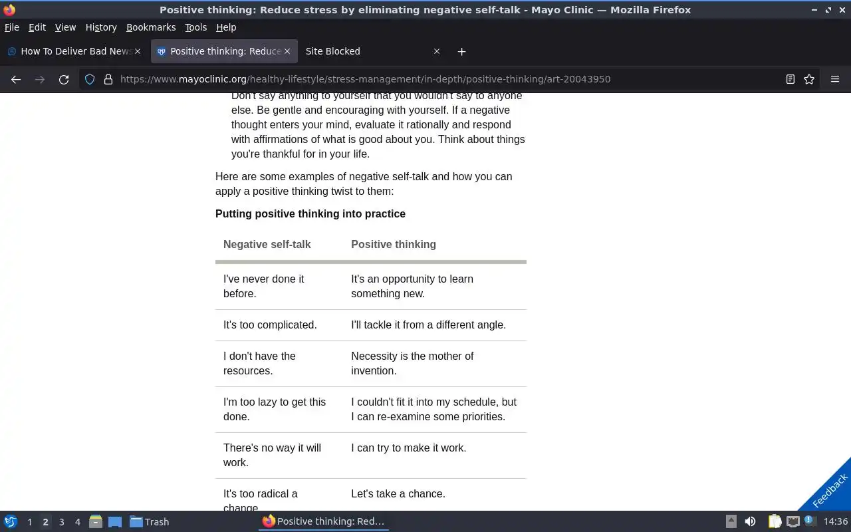The image size is (851, 532).
Task: Click the site security padlock icon
Action: tap(108, 79)
